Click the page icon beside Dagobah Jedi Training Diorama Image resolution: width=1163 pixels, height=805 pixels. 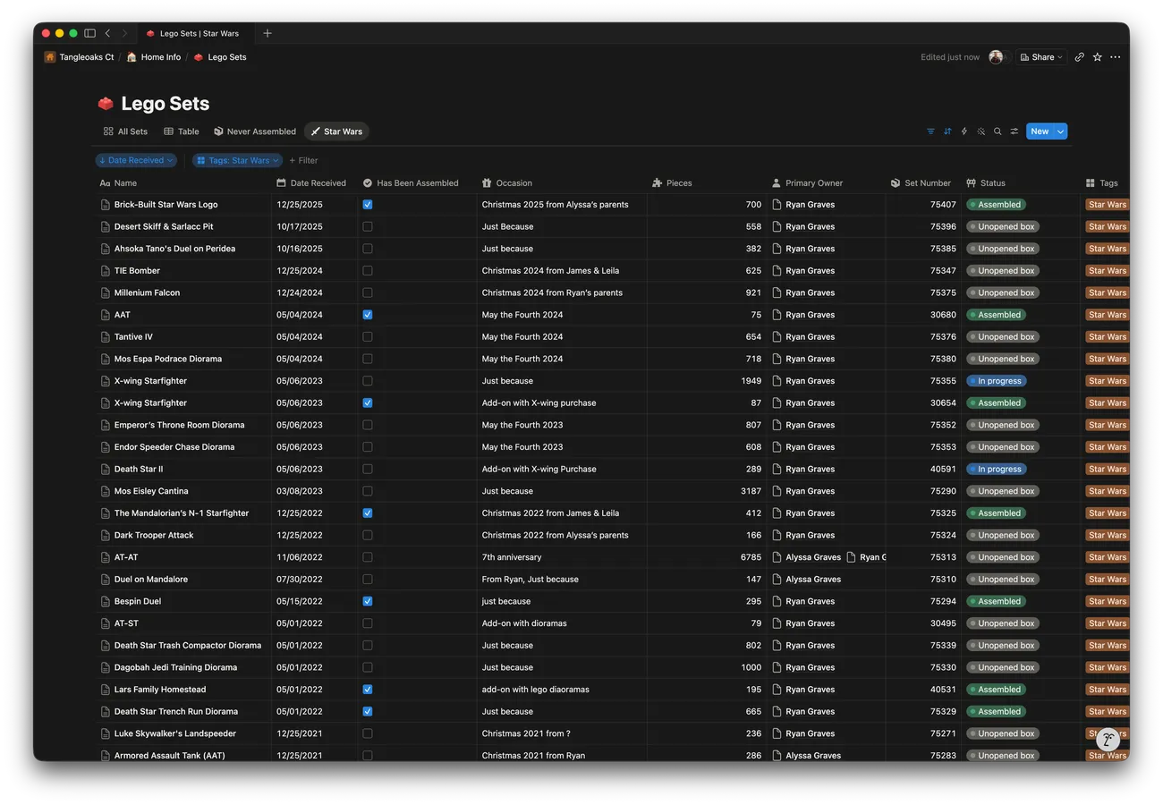tap(106, 667)
